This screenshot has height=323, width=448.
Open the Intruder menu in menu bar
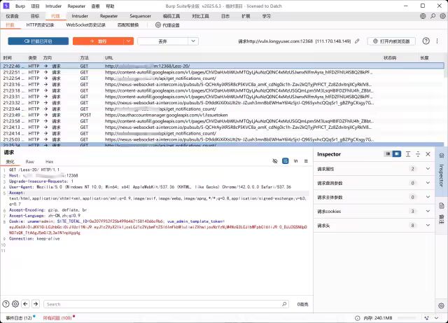tap(53, 6)
